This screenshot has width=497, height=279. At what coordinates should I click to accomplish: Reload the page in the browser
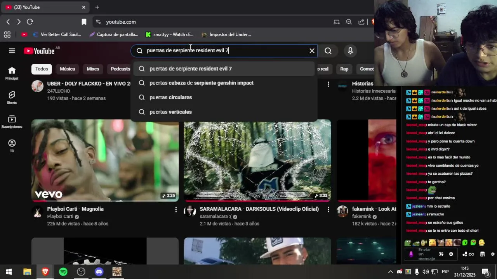[30, 22]
